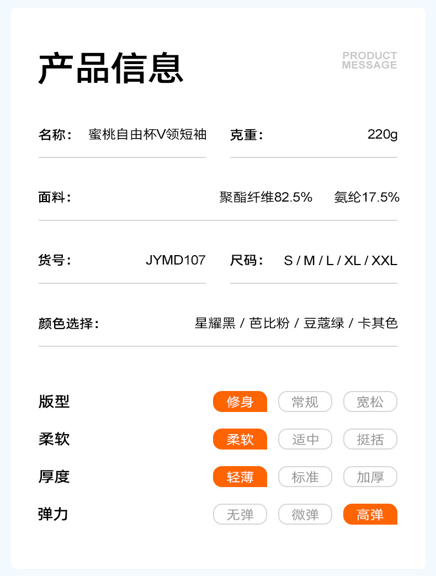This screenshot has height=576, width=436.
Task: Select the 微弹 elasticity option
Action: click(305, 514)
